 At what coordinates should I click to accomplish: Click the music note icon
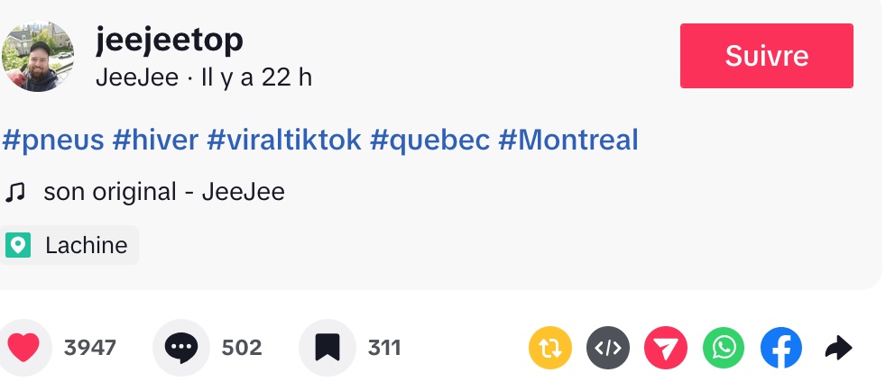point(15,192)
